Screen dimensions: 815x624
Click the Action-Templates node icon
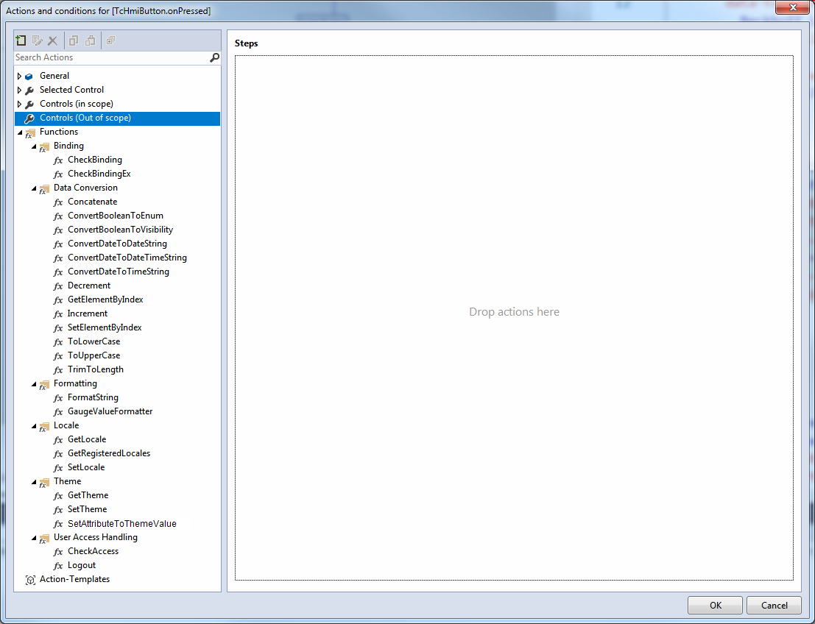coord(30,580)
